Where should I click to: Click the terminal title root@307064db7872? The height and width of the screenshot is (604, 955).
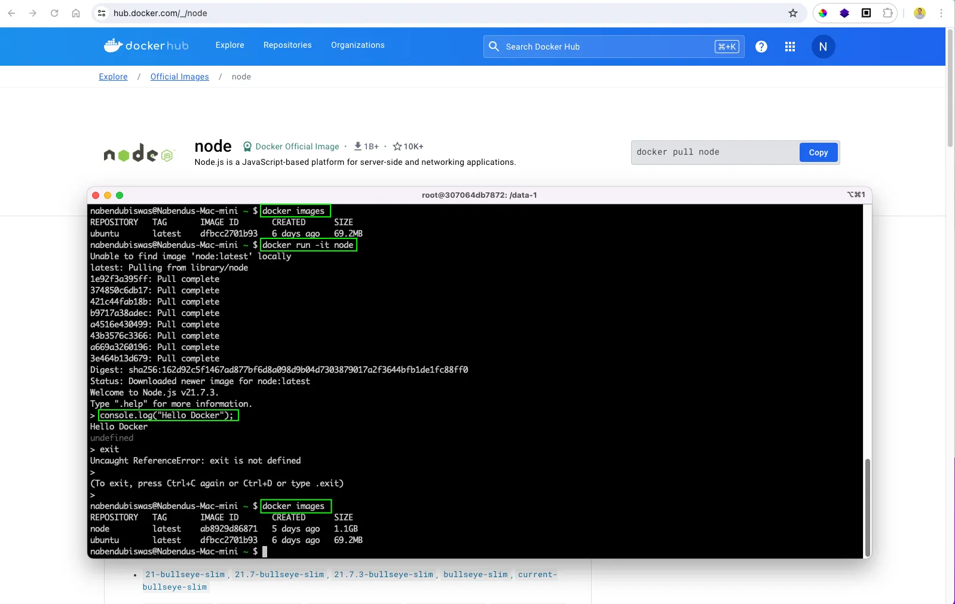479,195
